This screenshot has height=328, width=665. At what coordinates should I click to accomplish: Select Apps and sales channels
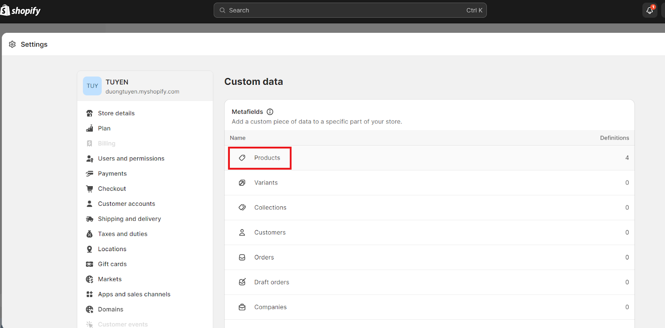[x=134, y=294]
